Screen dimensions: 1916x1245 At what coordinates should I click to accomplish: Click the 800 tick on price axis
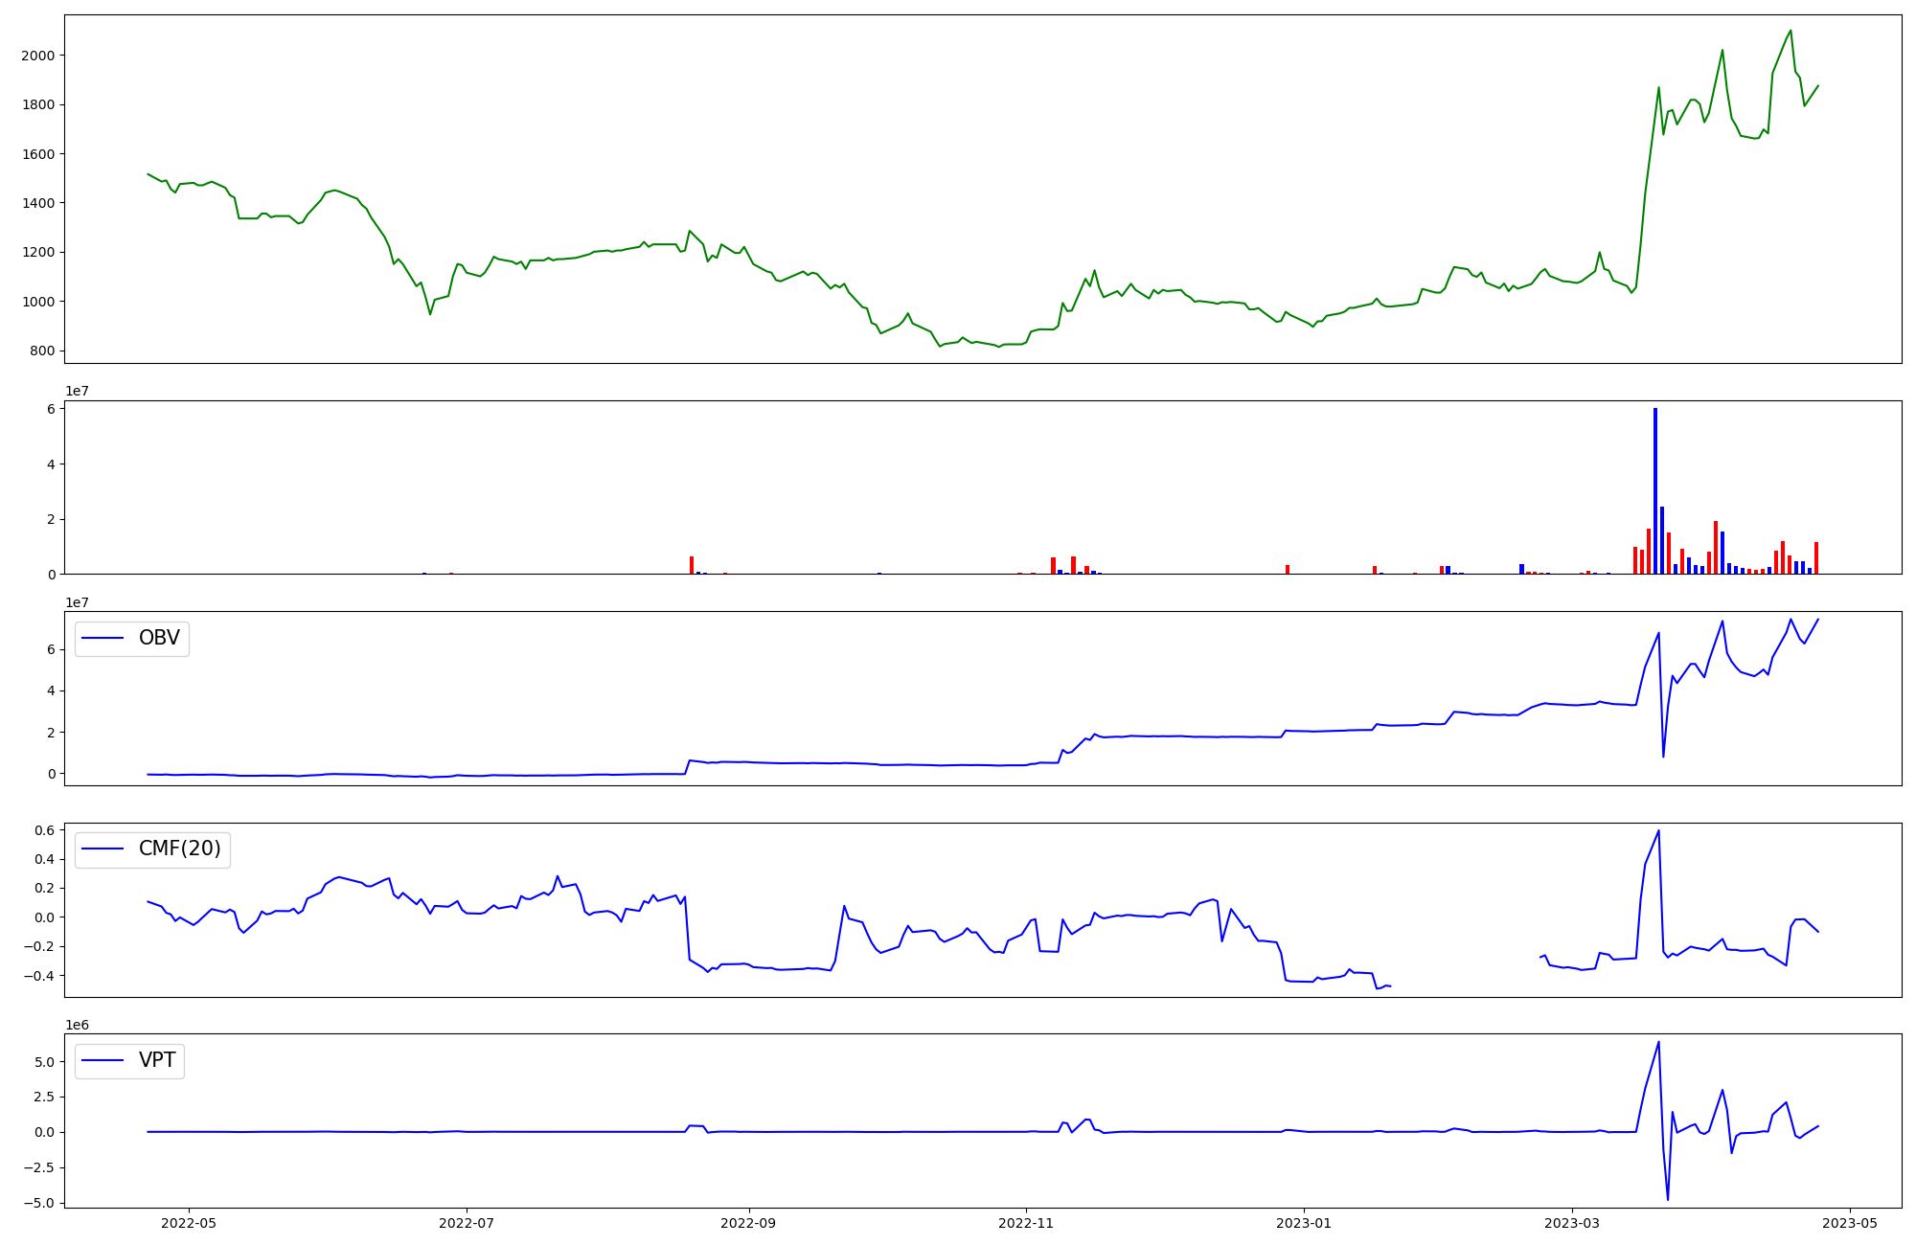[x=41, y=351]
